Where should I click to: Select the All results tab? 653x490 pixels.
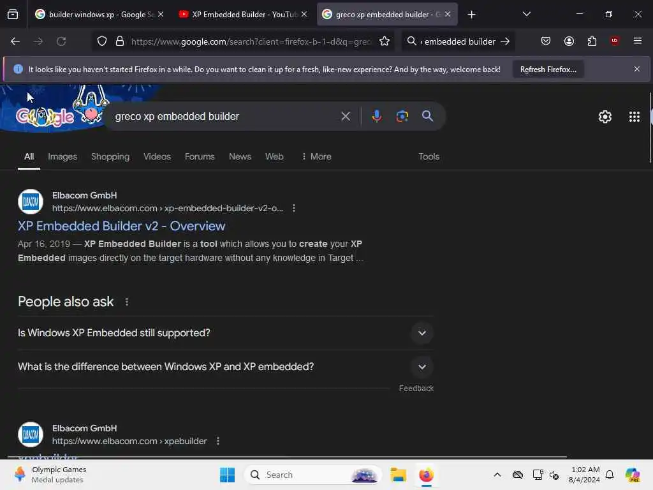click(x=29, y=157)
